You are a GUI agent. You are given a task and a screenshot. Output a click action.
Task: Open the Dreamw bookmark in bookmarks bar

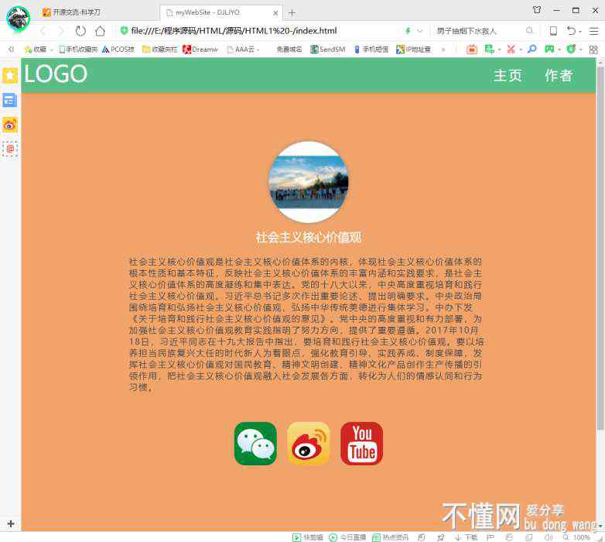(200, 49)
